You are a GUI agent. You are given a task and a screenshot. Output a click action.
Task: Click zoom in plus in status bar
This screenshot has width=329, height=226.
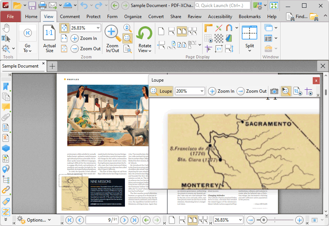(299, 220)
